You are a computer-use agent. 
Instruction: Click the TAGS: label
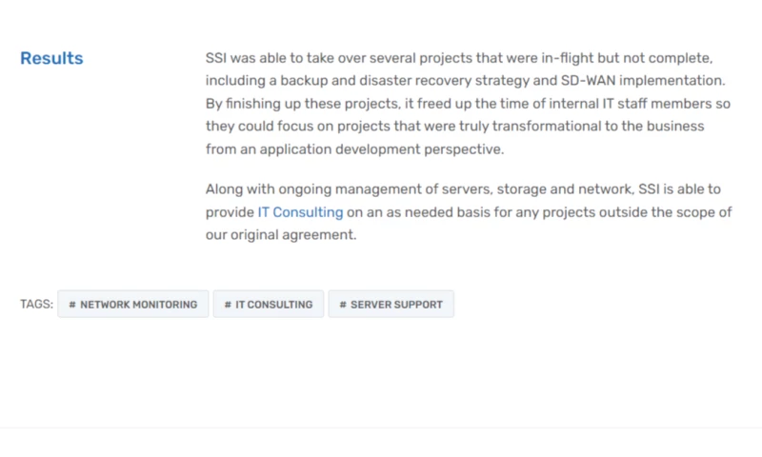pos(36,305)
